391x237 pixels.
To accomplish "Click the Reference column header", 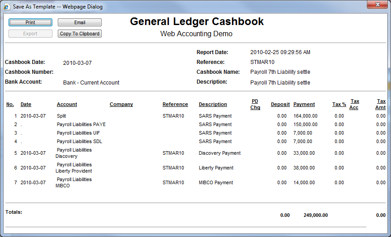I will [x=175, y=104].
